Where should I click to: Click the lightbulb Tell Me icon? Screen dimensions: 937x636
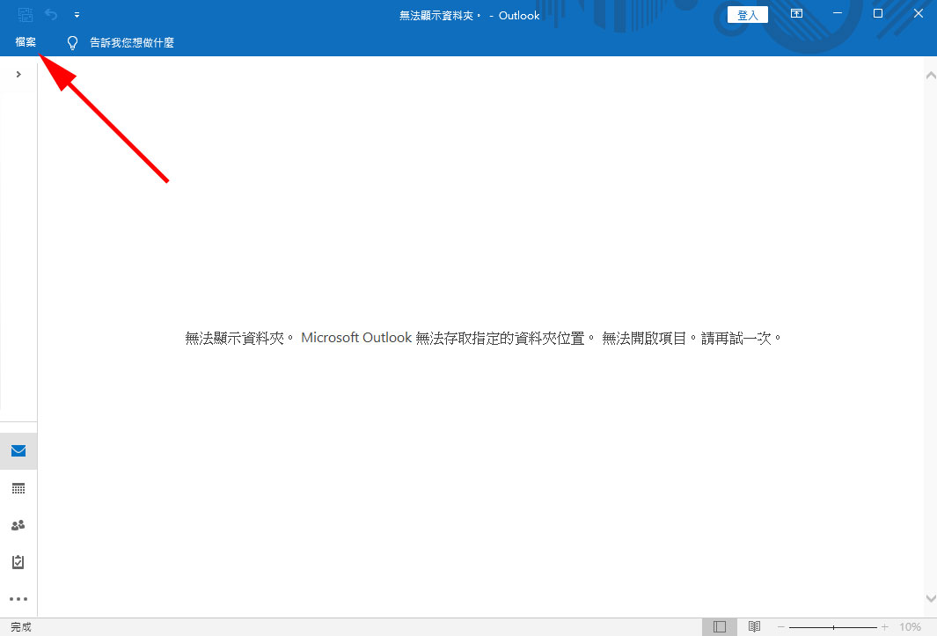[x=72, y=43]
